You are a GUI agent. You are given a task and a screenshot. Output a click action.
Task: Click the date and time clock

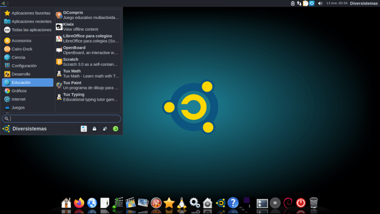[x=337, y=3]
